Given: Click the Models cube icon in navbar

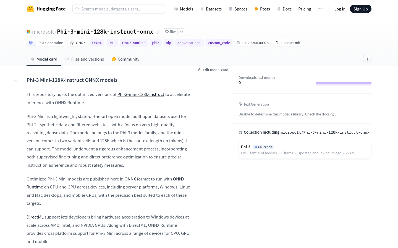Looking at the screenshot, I should [176, 9].
